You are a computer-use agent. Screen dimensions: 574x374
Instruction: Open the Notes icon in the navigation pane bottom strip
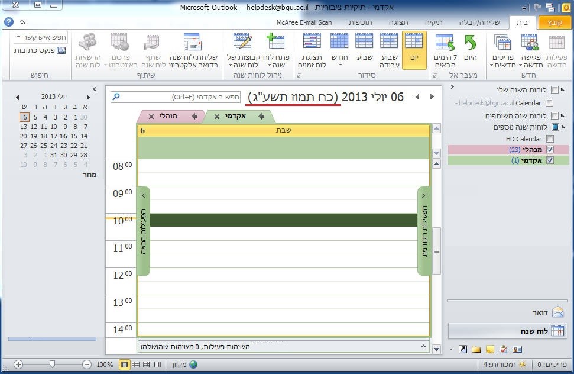[x=490, y=349]
